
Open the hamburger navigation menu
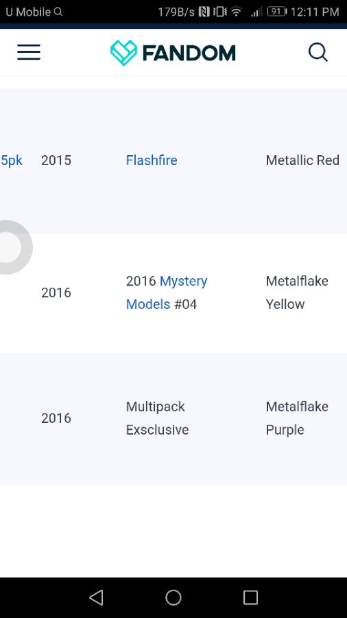[29, 52]
